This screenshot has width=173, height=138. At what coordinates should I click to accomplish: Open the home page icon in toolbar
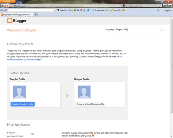[x=165, y=6]
